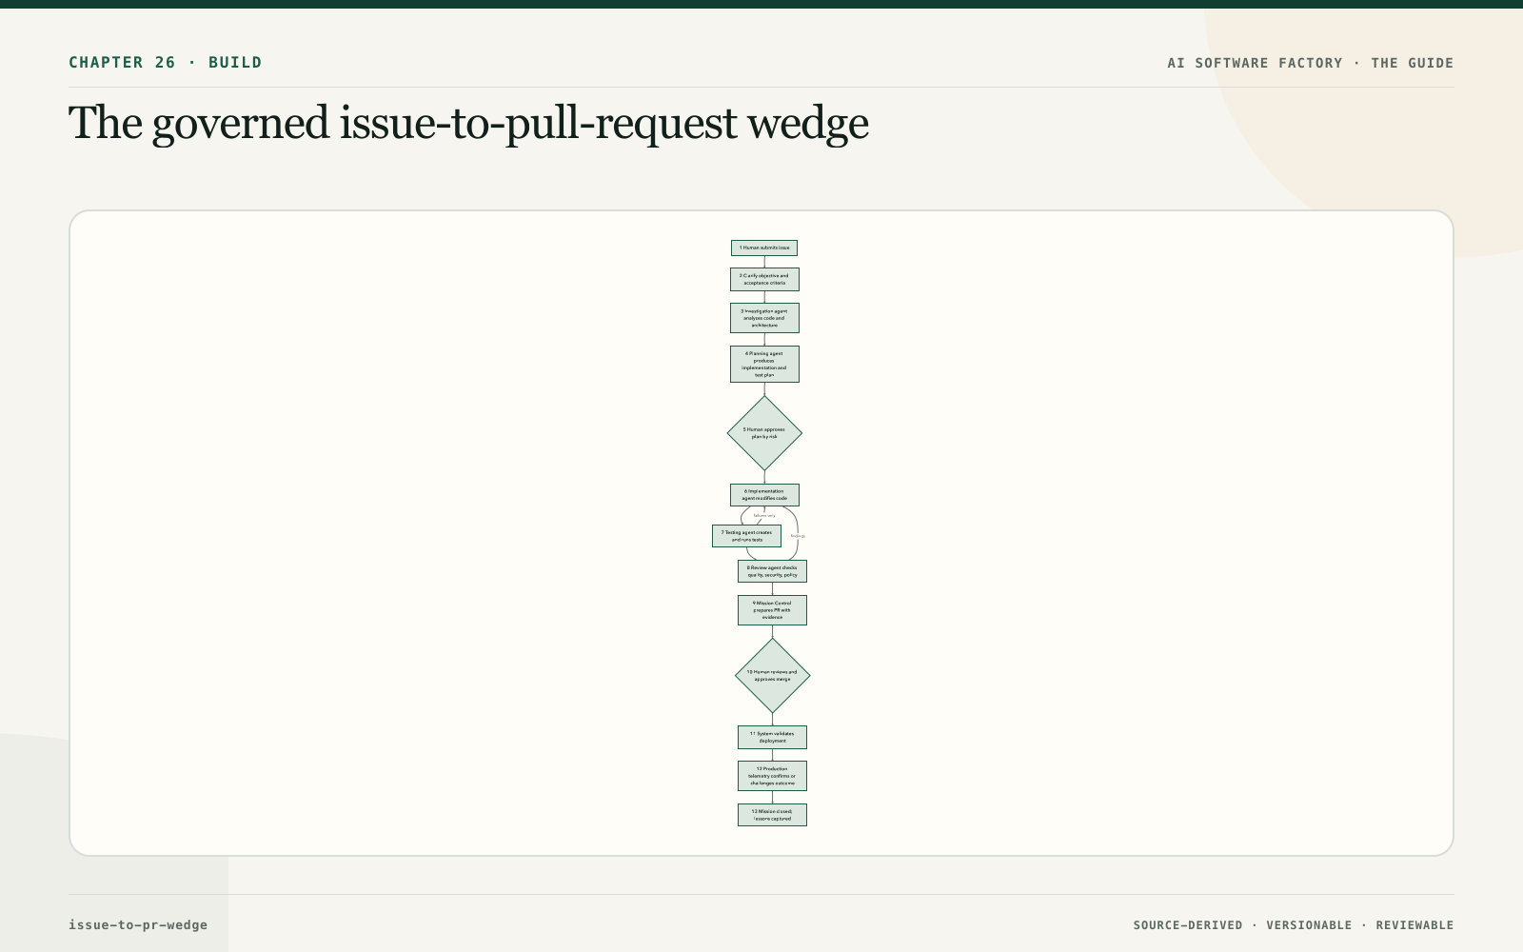
Task: Click the 'Mission Control prepares PR' box
Action: point(772,610)
